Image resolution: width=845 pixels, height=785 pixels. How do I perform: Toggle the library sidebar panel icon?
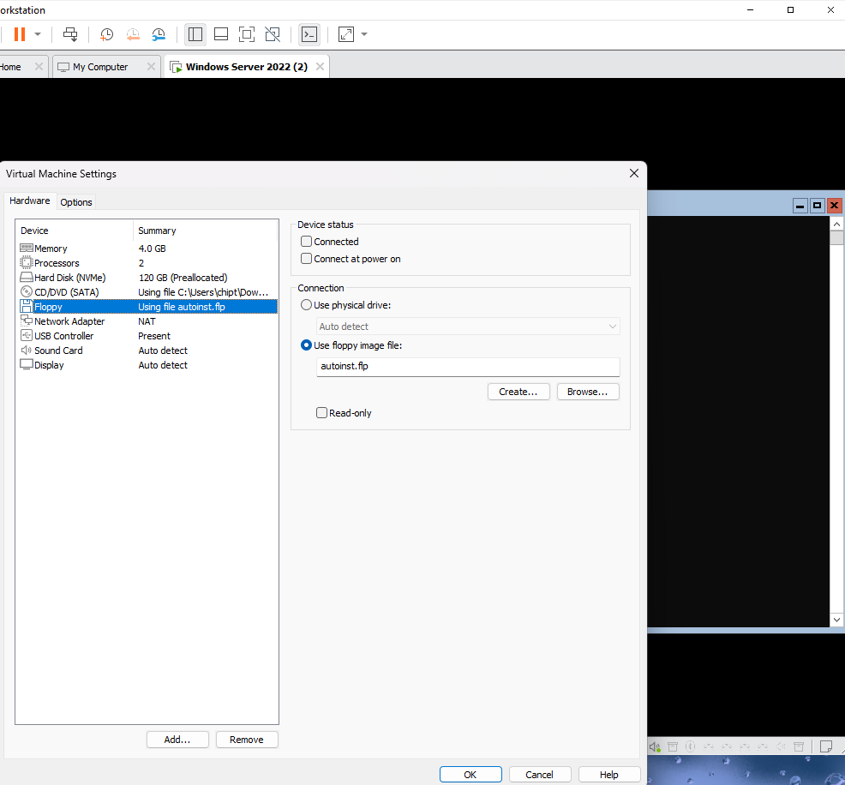point(195,34)
